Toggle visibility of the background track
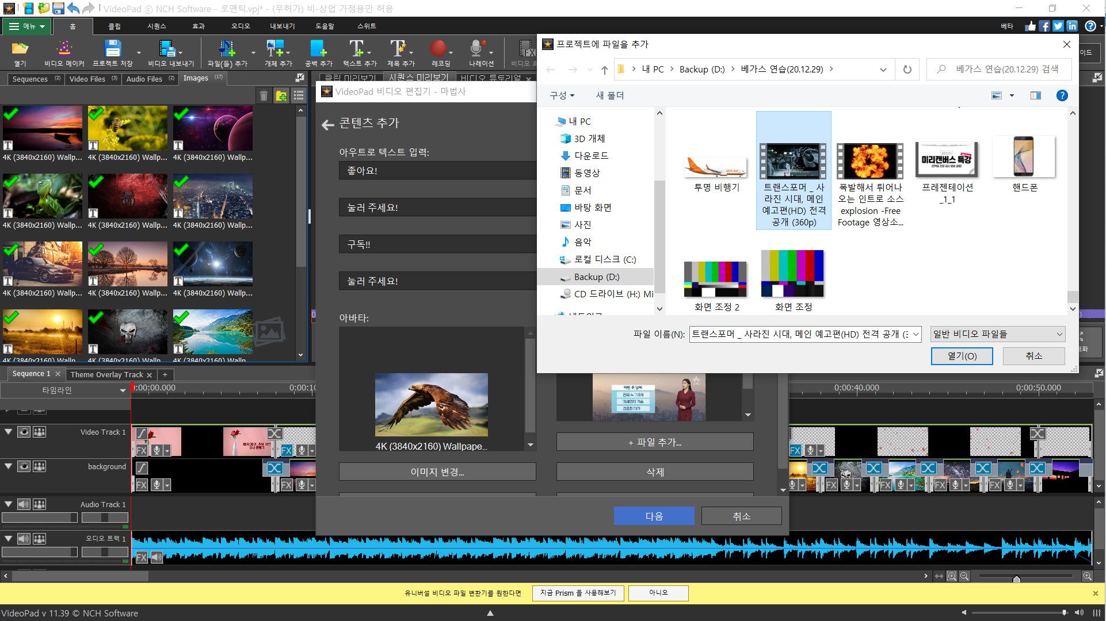The width and height of the screenshot is (1106, 621). (x=24, y=466)
